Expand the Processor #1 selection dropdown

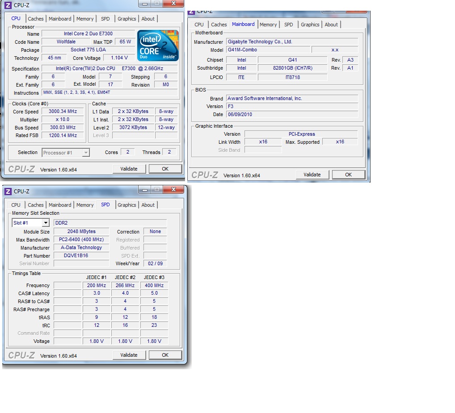[x=86, y=152]
